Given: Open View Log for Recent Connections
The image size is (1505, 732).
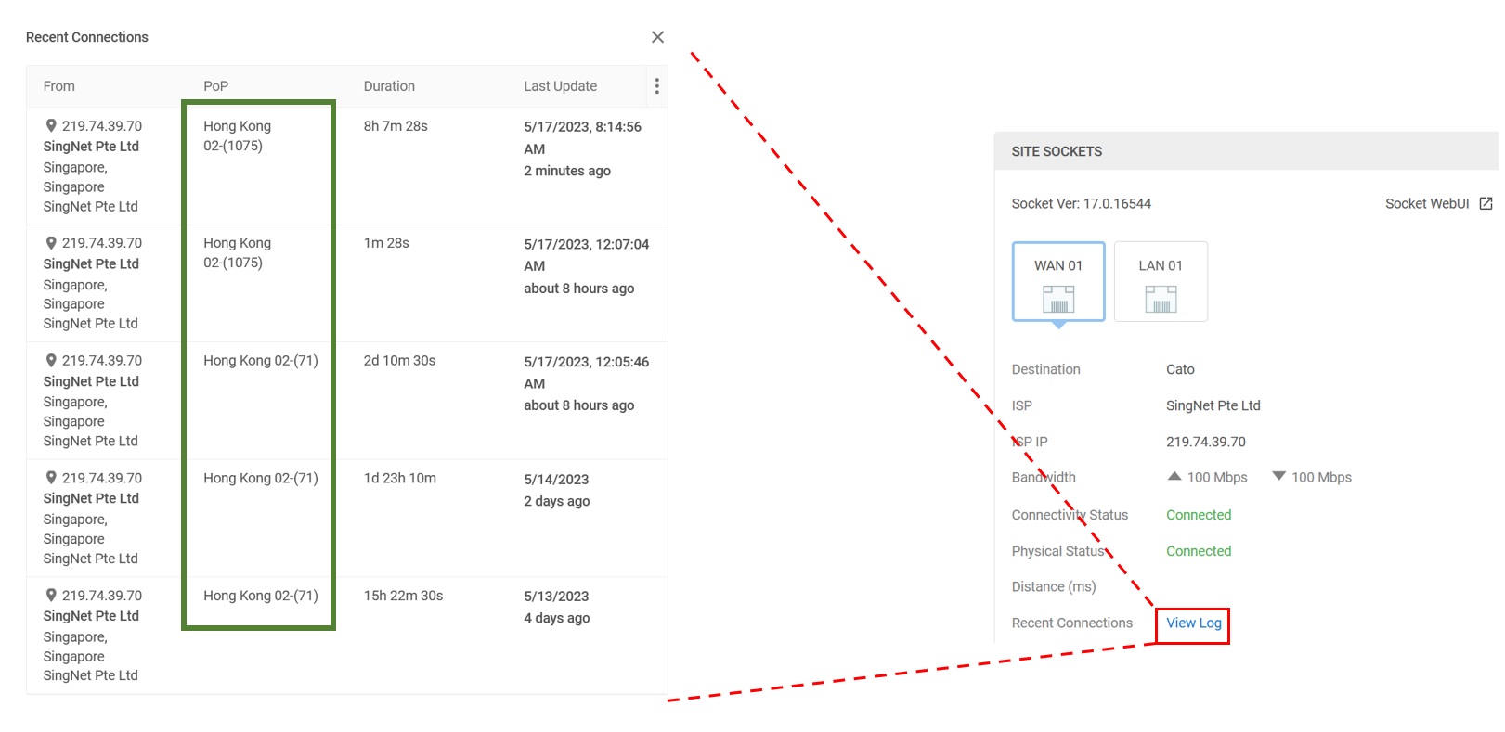Looking at the screenshot, I should click(1193, 623).
